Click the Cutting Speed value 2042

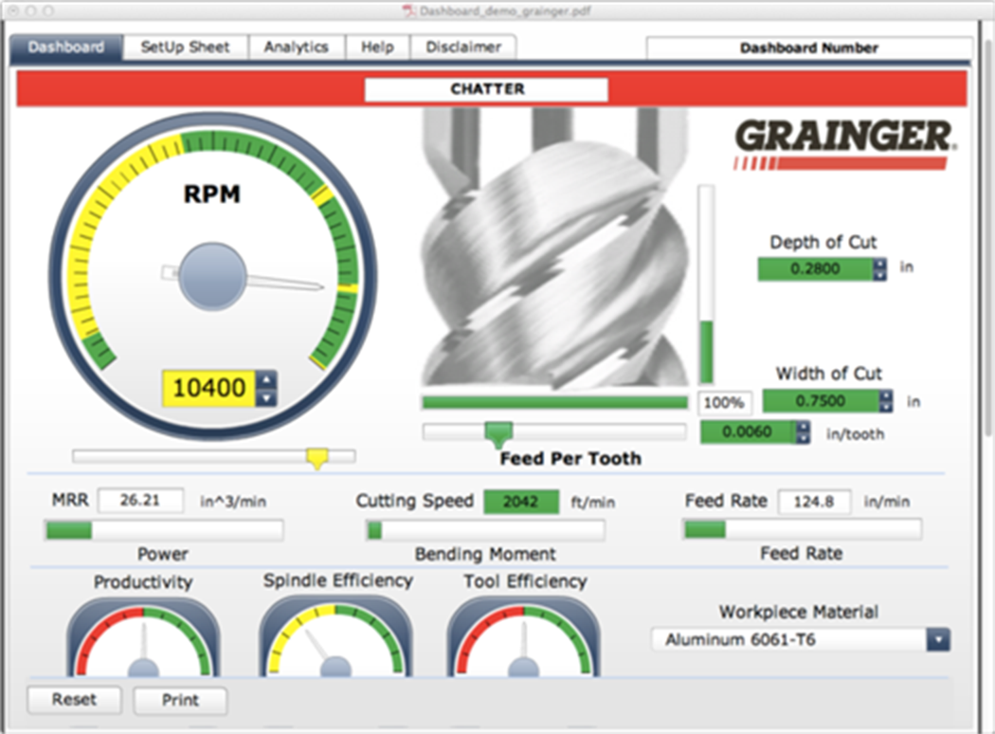(x=521, y=501)
